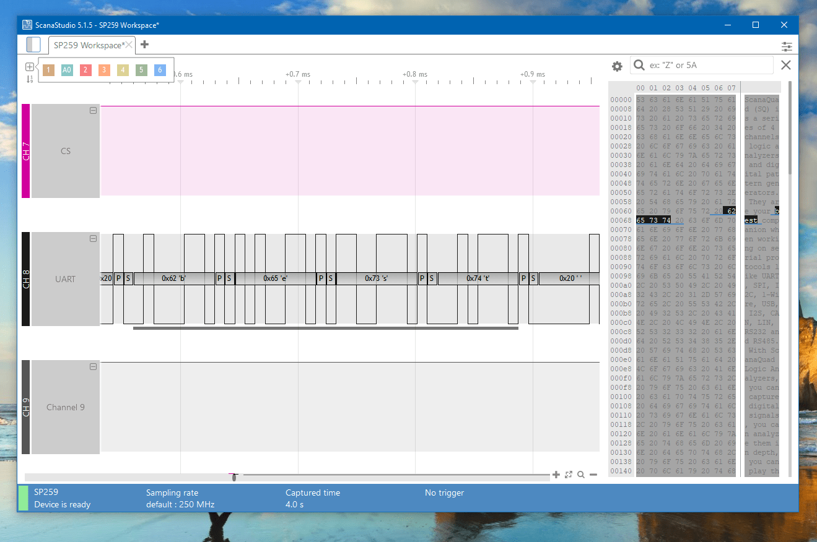This screenshot has height=542, width=817.
Task: Click the magnifier zoom icon below waveforms
Action: click(581, 475)
